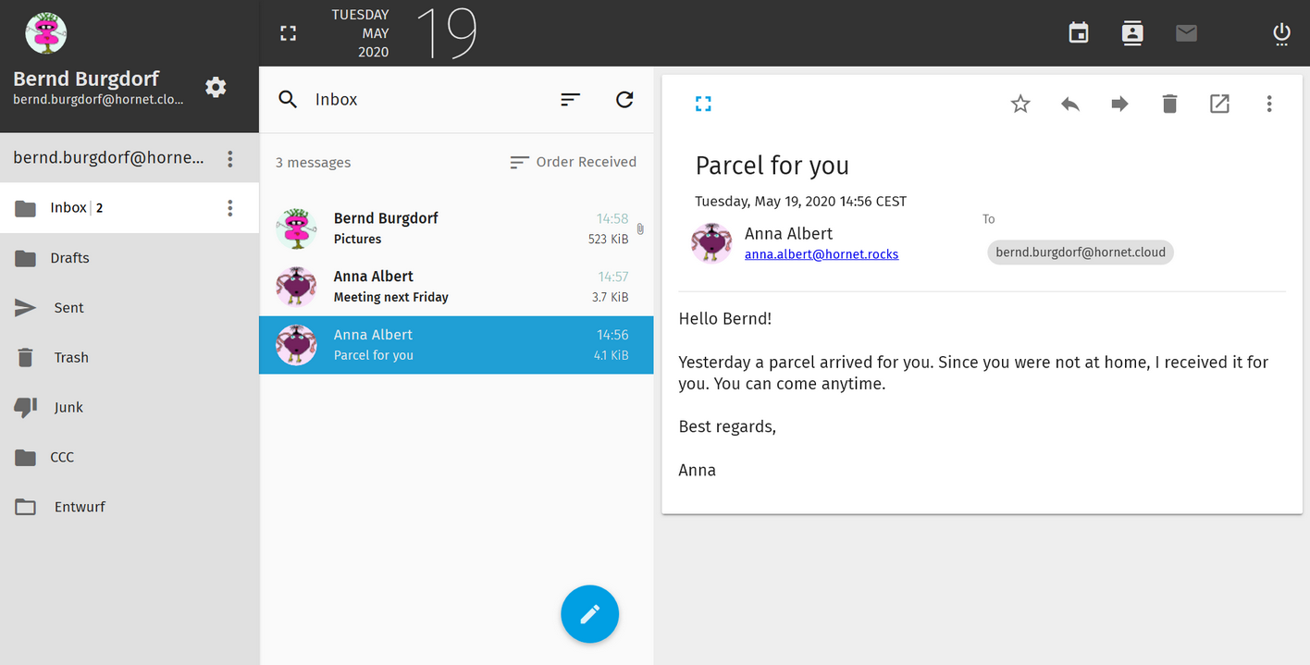Forward the Parcel for you message

tap(1120, 104)
